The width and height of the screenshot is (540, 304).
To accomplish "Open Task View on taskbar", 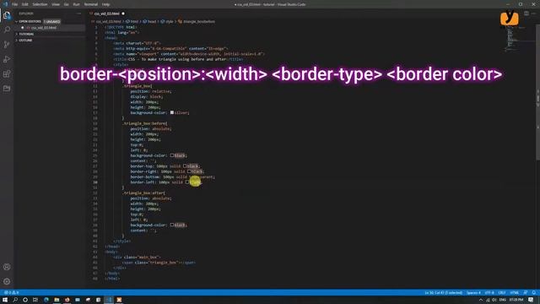I will coord(35,300).
